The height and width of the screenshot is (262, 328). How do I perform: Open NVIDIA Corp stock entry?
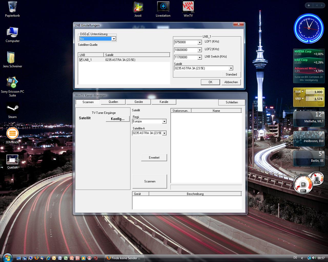(x=309, y=53)
